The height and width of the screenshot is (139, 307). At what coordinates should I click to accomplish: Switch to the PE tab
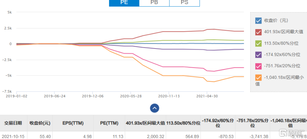(124, 3)
